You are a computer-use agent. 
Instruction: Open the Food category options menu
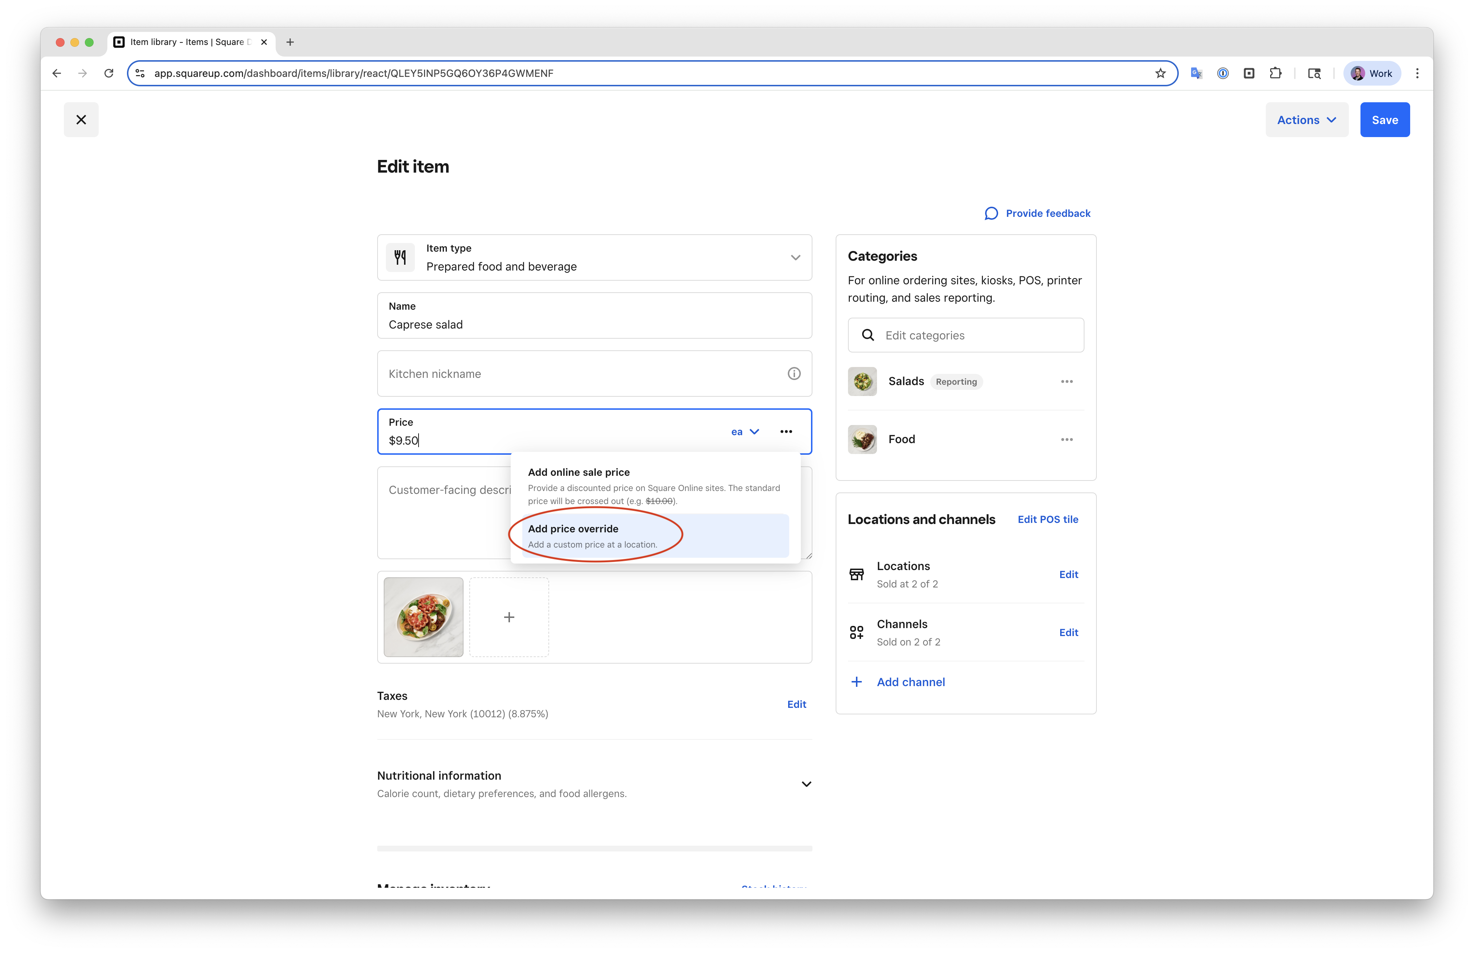1067,440
